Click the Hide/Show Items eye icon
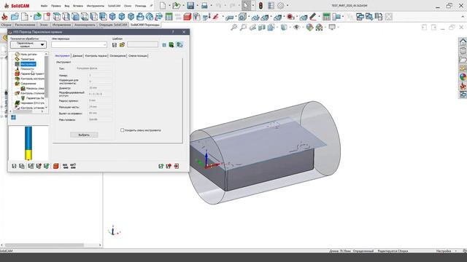This screenshot has height=262, width=467. coord(296,28)
